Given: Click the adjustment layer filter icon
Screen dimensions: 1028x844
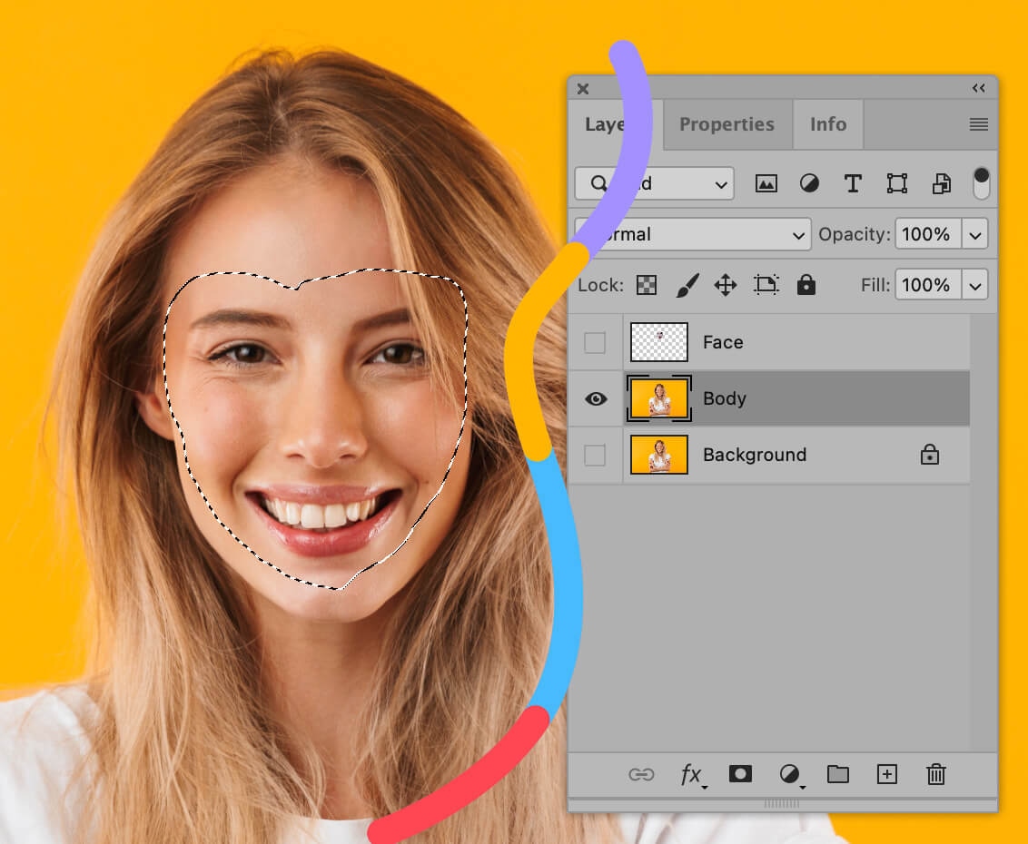Looking at the screenshot, I should click(809, 183).
